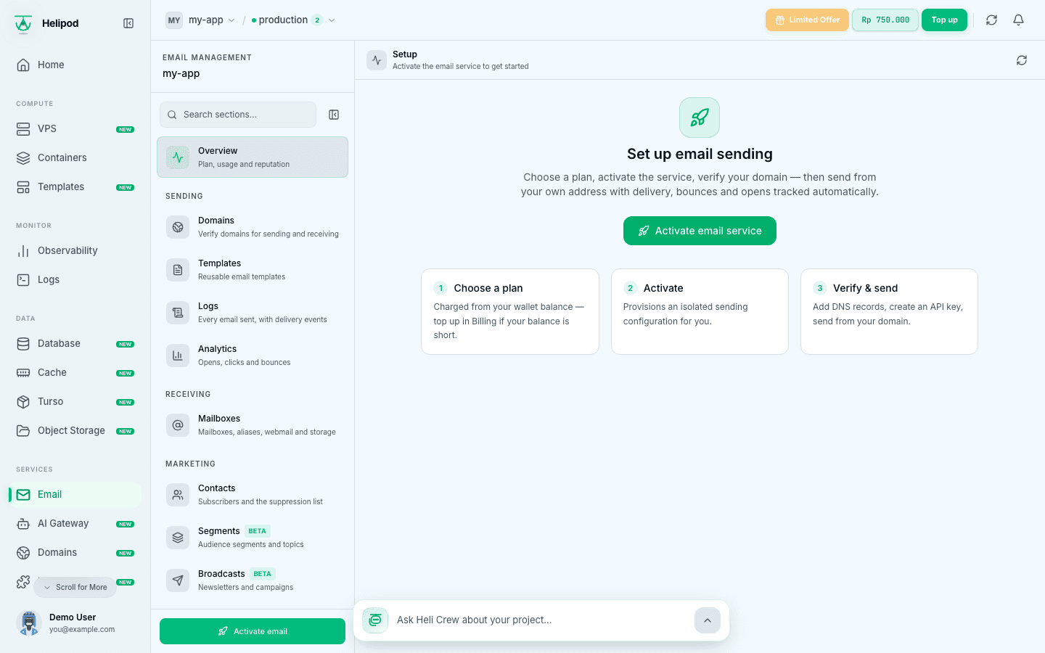Open the Limited Offer button

click(x=807, y=20)
